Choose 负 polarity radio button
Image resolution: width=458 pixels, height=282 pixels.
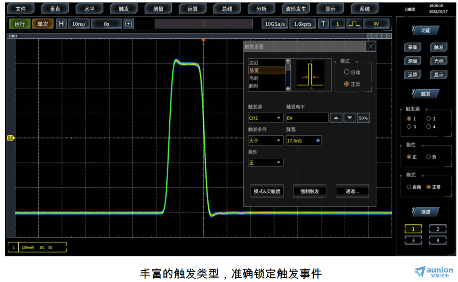click(x=428, y=157)
